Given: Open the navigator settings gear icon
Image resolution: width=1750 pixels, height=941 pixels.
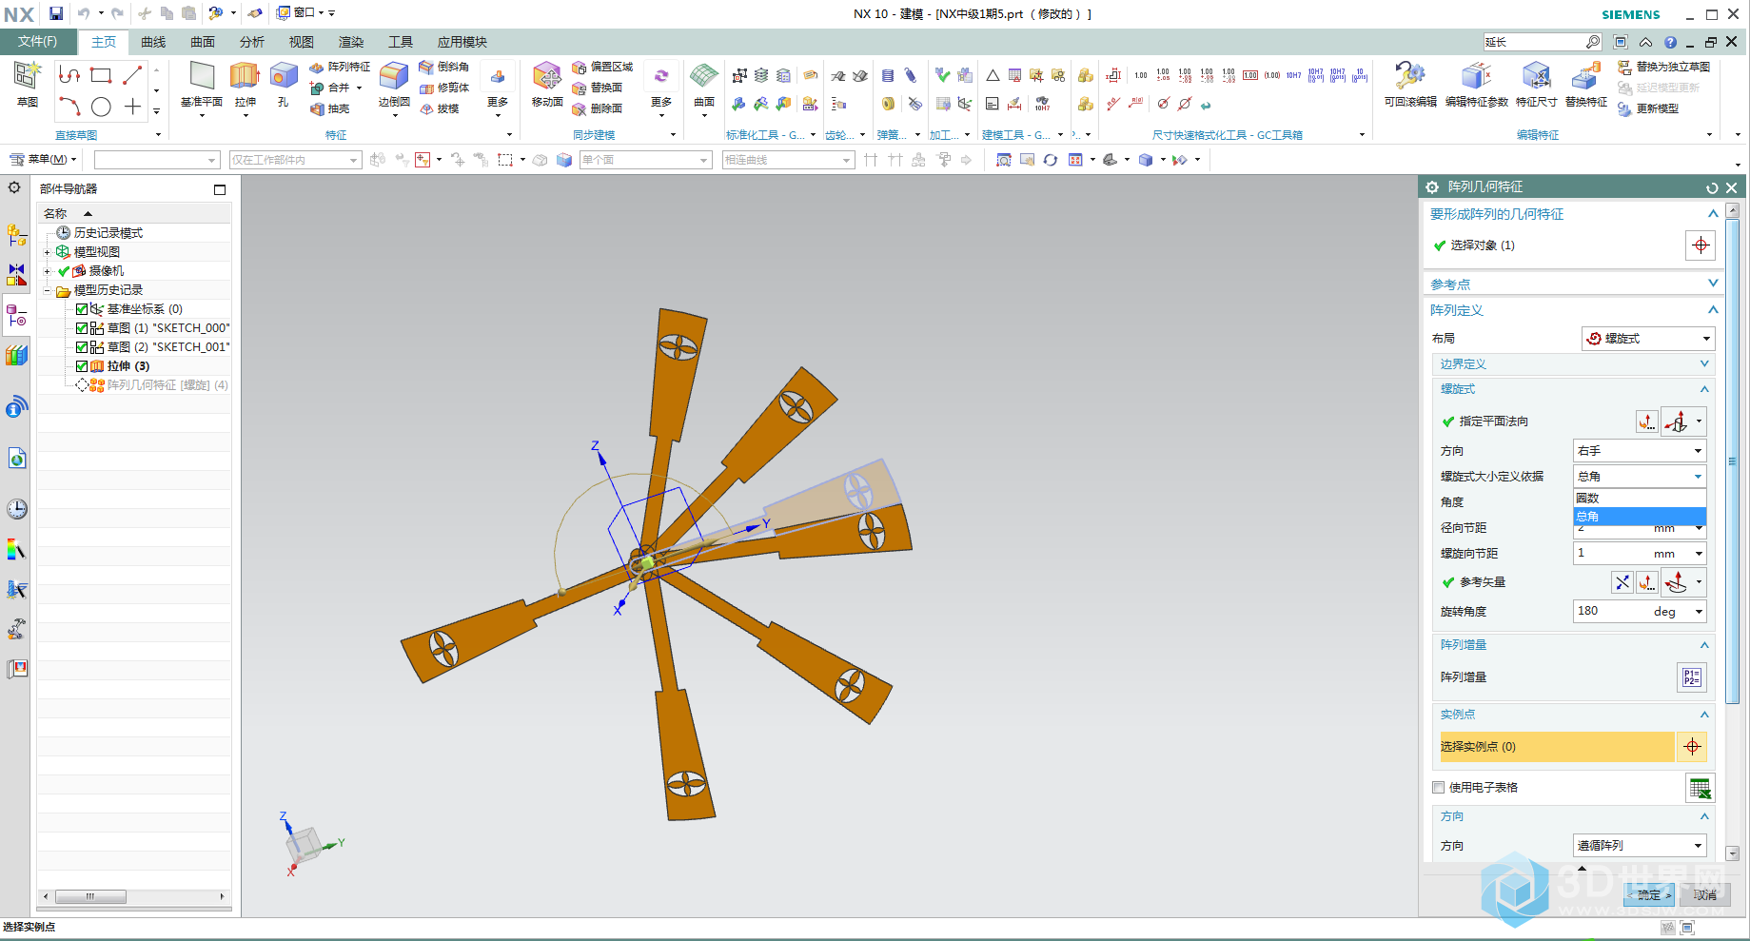Looking at the screenshot, I should point(14,187).
